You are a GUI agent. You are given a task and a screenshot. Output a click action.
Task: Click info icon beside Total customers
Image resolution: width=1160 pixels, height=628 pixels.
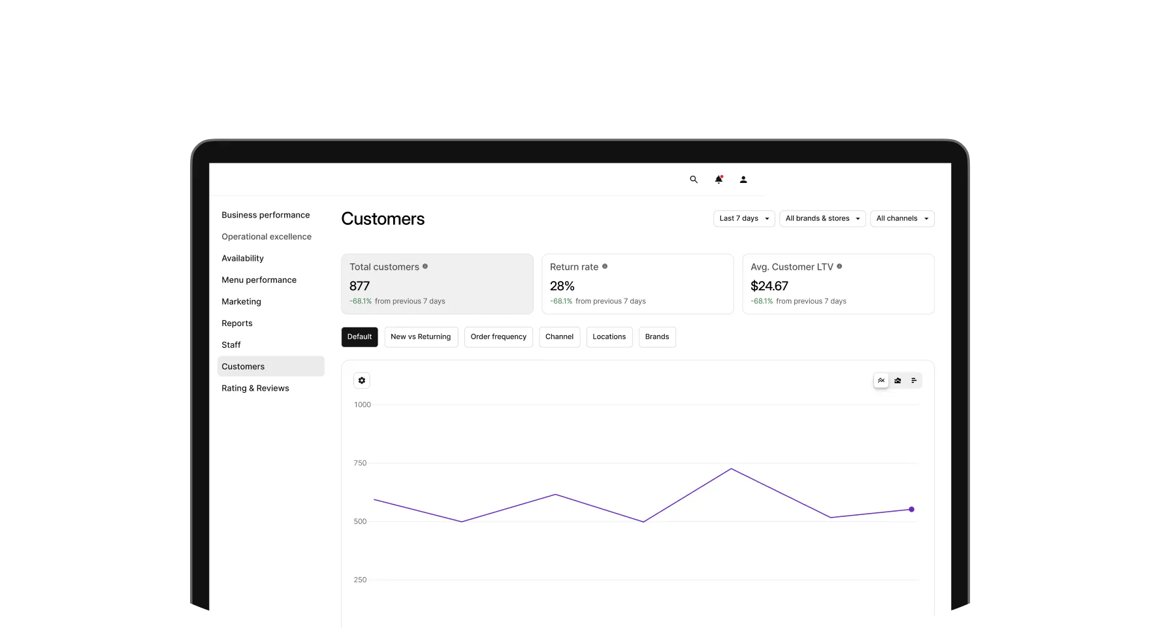click(425, 267)
